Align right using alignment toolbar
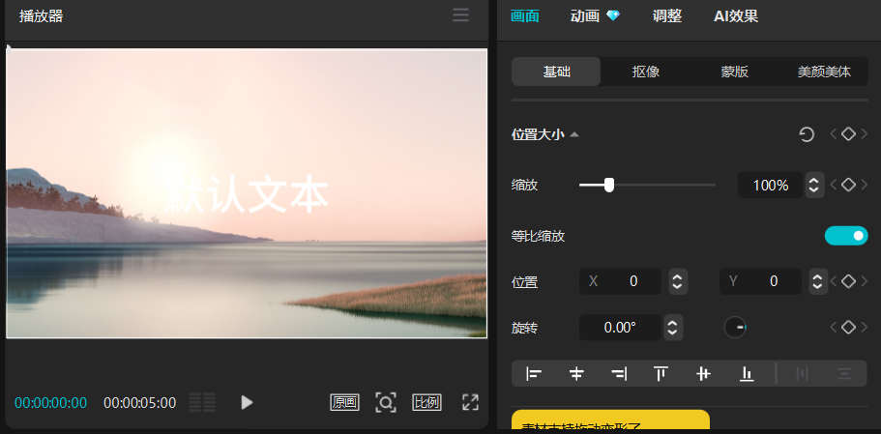881x434 pixels. pyautogui.click(x=619, y=373)
